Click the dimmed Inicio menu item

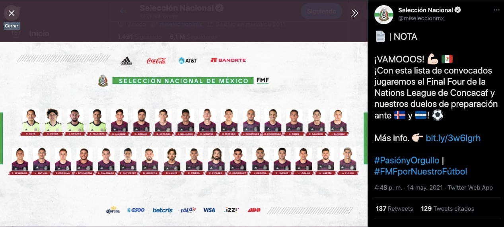click(39, 33)
